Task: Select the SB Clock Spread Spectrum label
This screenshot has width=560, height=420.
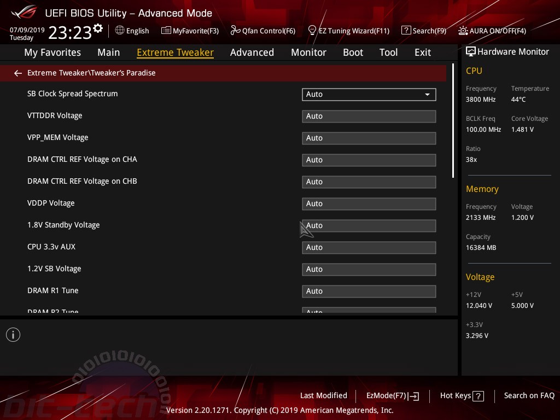Action: tap(73, 94)
